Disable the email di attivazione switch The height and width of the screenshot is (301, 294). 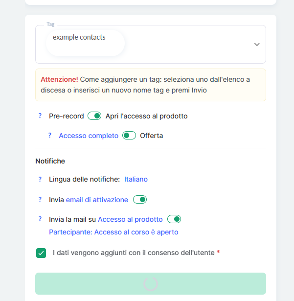point(140,199)
